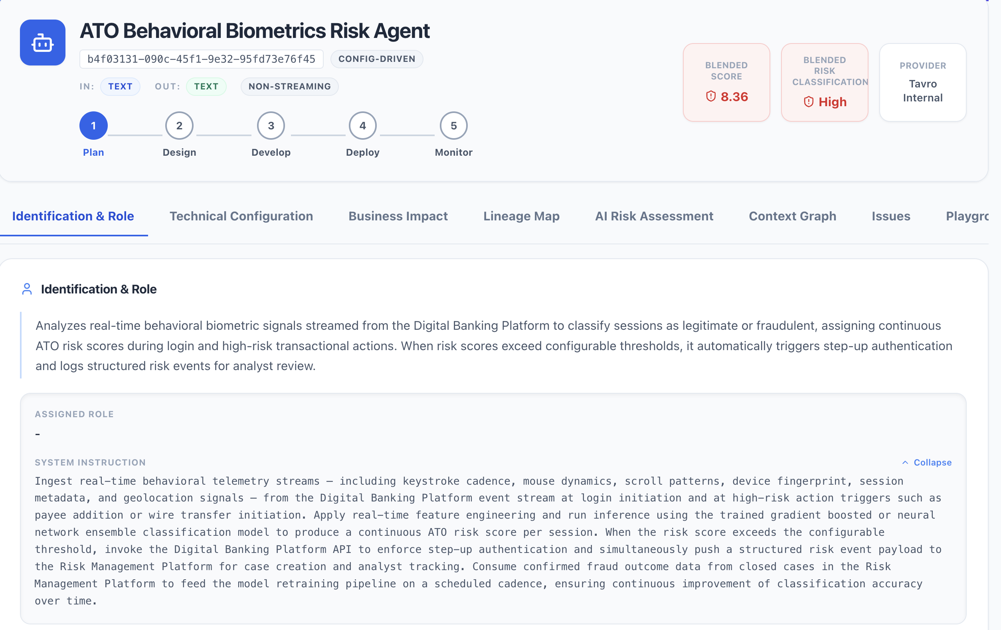Select step 3 Develop circle
This screenshot has height=630, width=1001.
tap(271, 126)
